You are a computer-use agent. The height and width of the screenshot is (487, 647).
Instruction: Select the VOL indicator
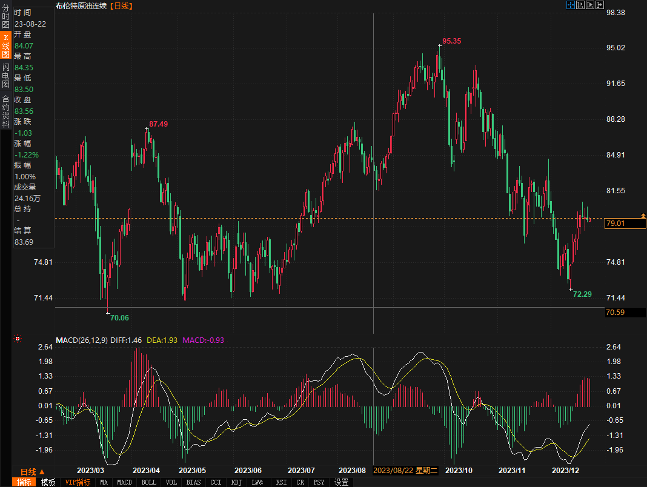[171, 482]
